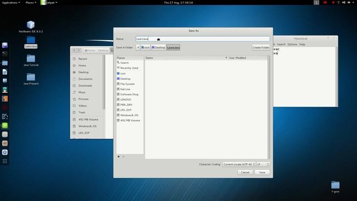Open the green Leafpad icon in the dock
The height and width of the screenshot is (201, 357).
pyautogui.click(x=5, y=125)
